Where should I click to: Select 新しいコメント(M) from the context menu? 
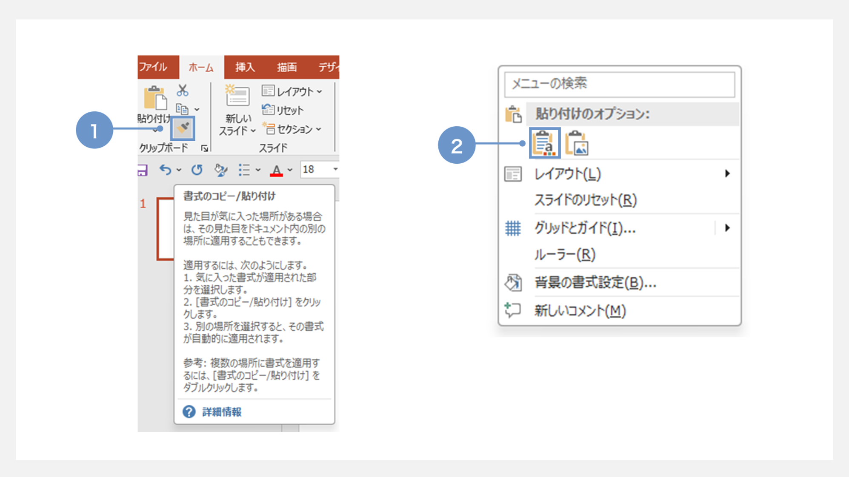(x=580, y=311)
